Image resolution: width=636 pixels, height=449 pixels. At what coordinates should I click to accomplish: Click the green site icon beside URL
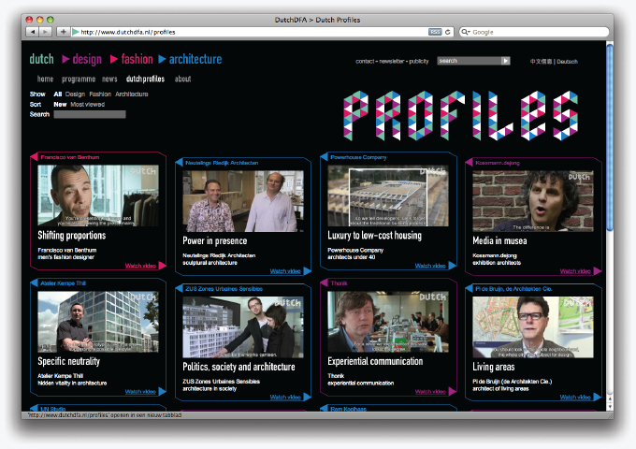click(76, 32)
